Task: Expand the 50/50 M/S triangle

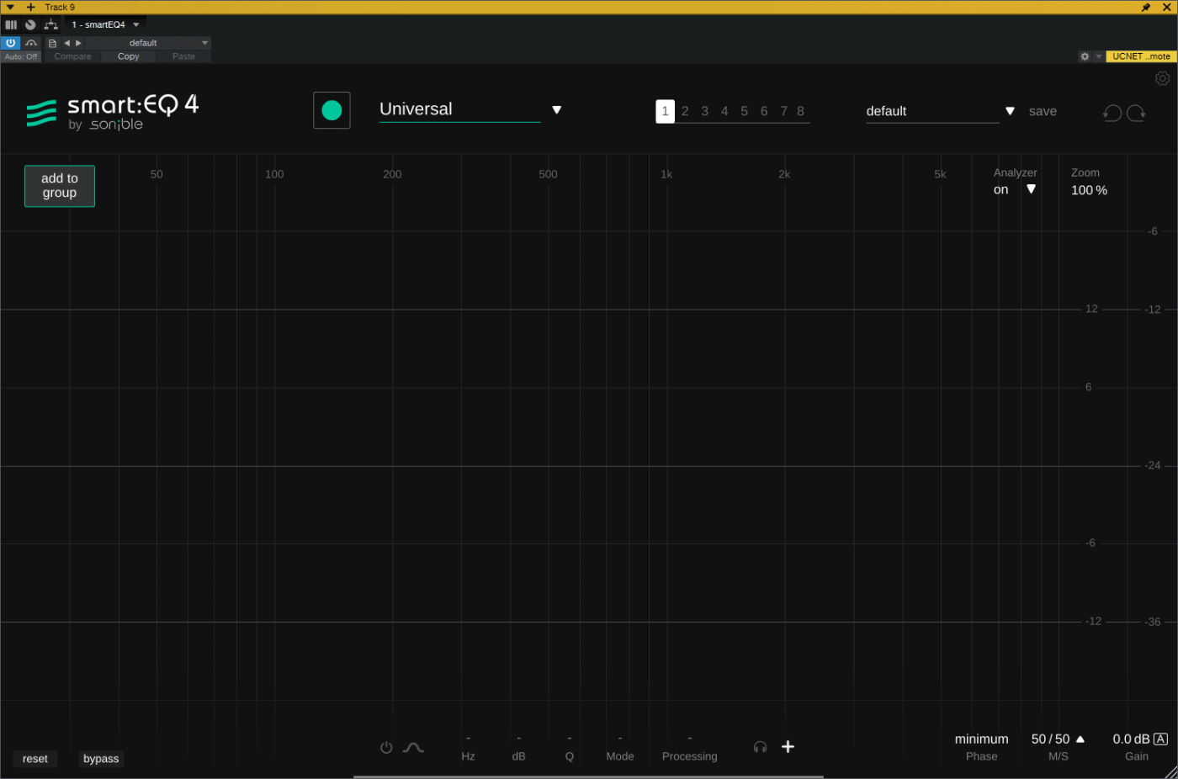Action: pyautogui.click(x=1080, y=739)
